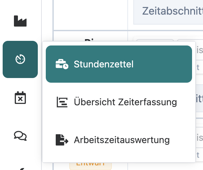Click the bar chart icon beside Übersicht Zeiterfassung
Screen dimensions: 203x170
(62, 102)
